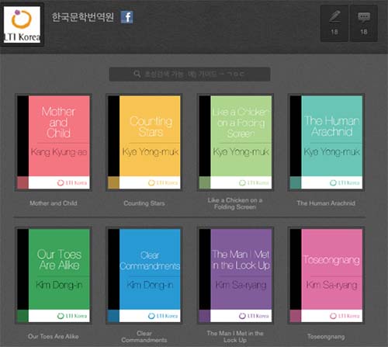
Task: Click LTI Korea mark on Clear Commandments cover
Action: (x=163, y=316)
